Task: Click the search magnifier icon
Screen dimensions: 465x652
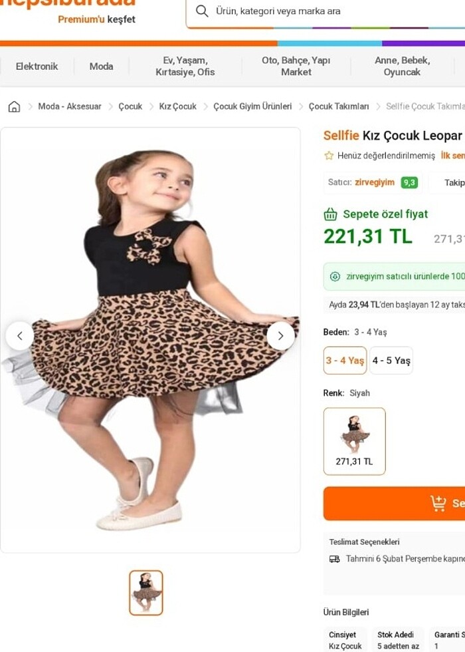Action: (x=203, y=11)
